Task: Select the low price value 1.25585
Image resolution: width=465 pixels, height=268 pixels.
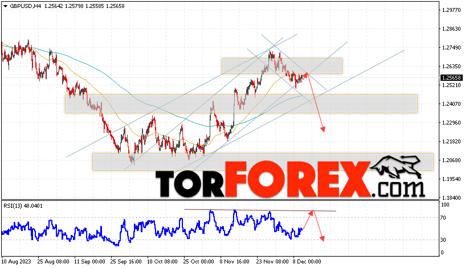Action: [95, 6]
